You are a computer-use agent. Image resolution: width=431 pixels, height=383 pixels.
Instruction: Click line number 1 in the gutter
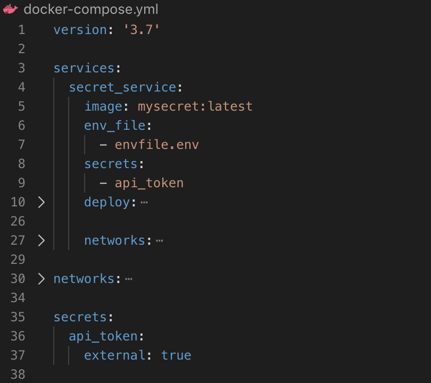[x=21, y=30]
